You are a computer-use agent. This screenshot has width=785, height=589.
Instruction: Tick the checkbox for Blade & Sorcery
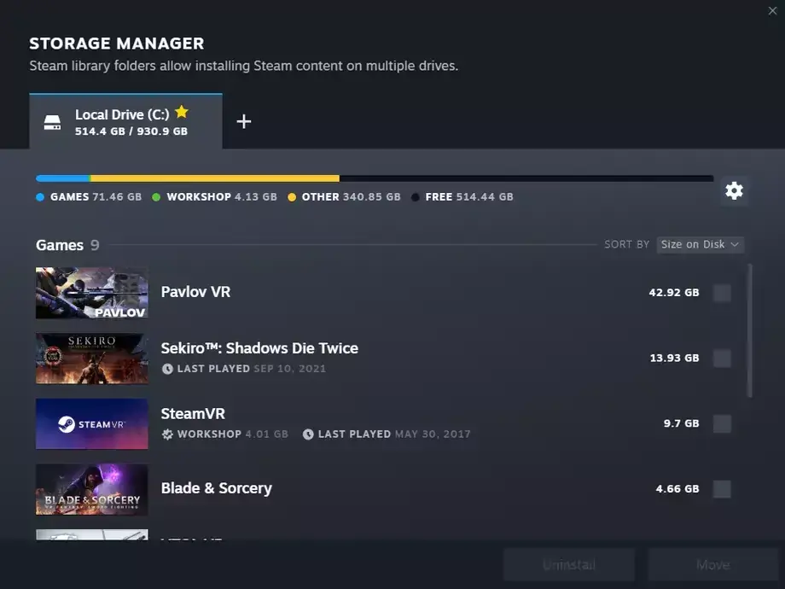pos(721,489)
